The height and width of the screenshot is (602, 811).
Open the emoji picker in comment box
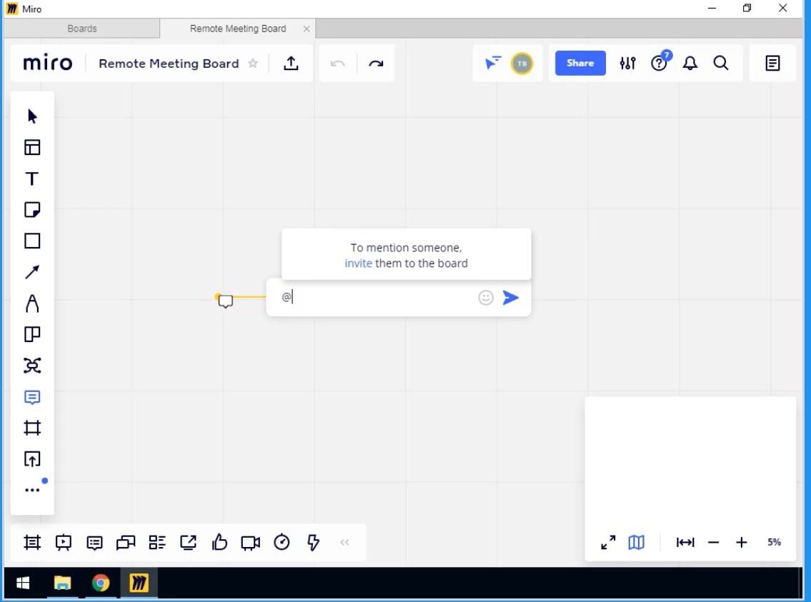coord(486,298)
